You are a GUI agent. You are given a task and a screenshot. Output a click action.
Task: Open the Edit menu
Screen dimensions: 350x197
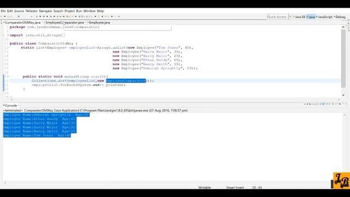(10, 11)
